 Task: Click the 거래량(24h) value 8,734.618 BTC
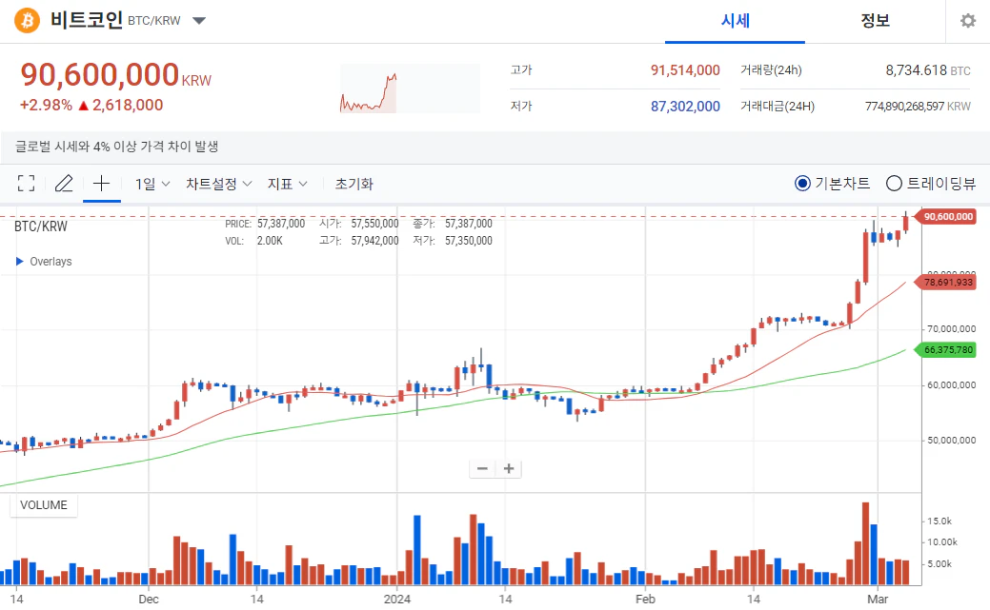tap(927, 70)
